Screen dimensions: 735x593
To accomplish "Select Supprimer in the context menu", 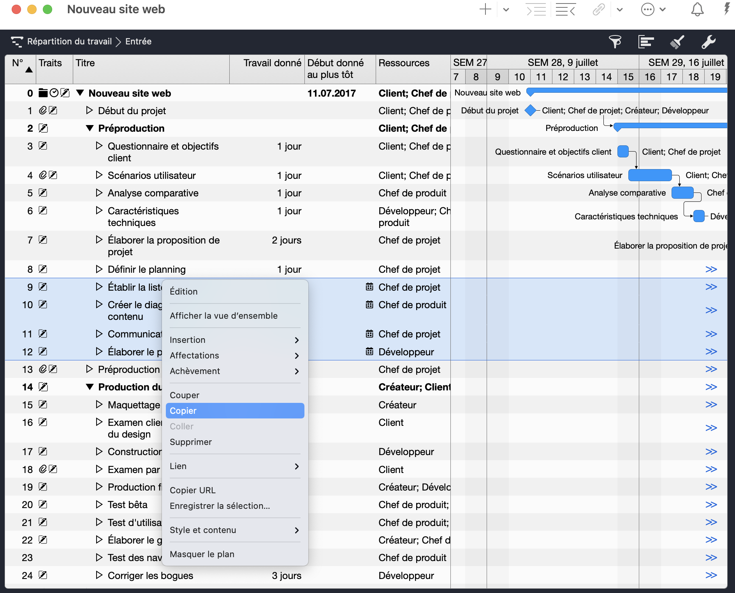I will pyautogui.click(x=191, y=442).
